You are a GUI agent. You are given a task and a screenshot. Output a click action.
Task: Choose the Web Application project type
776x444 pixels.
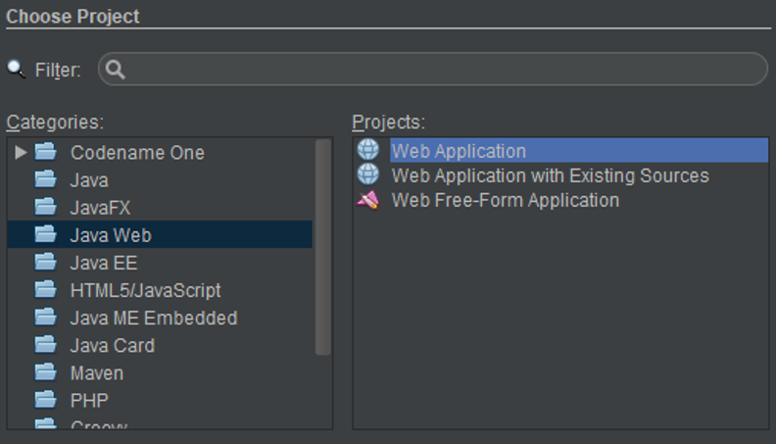coord(459,151)
